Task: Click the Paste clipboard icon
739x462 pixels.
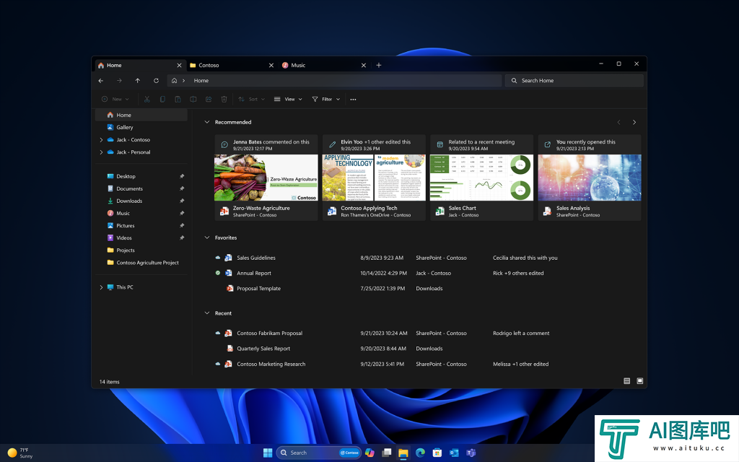Action: click(178, 99)
